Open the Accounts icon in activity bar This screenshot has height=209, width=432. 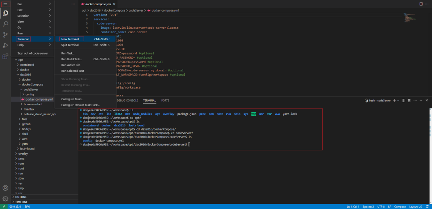(x=5, y=188)
